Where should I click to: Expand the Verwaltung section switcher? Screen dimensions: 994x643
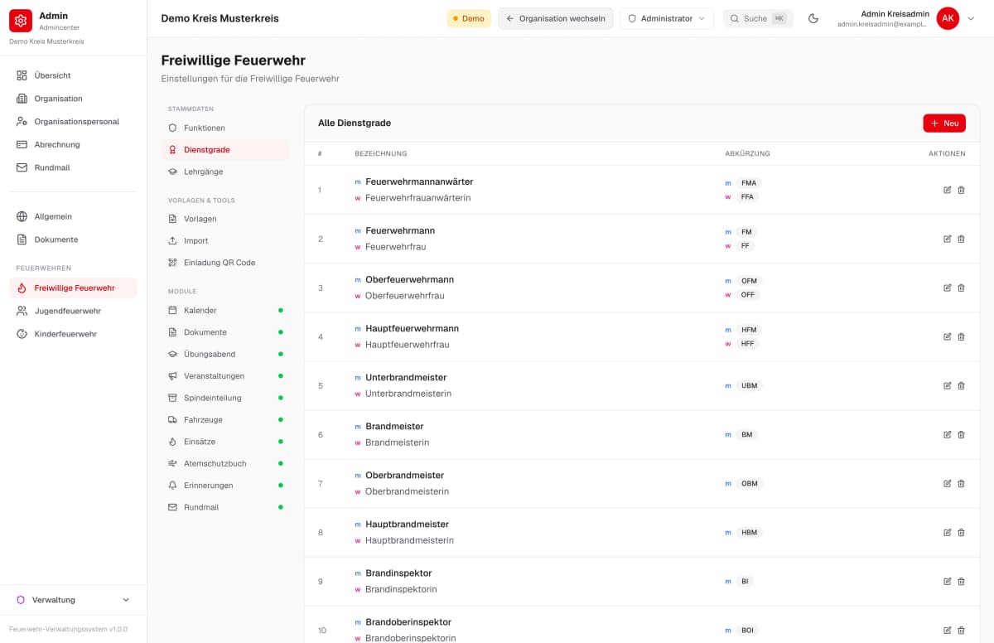[x=74, y=600]
